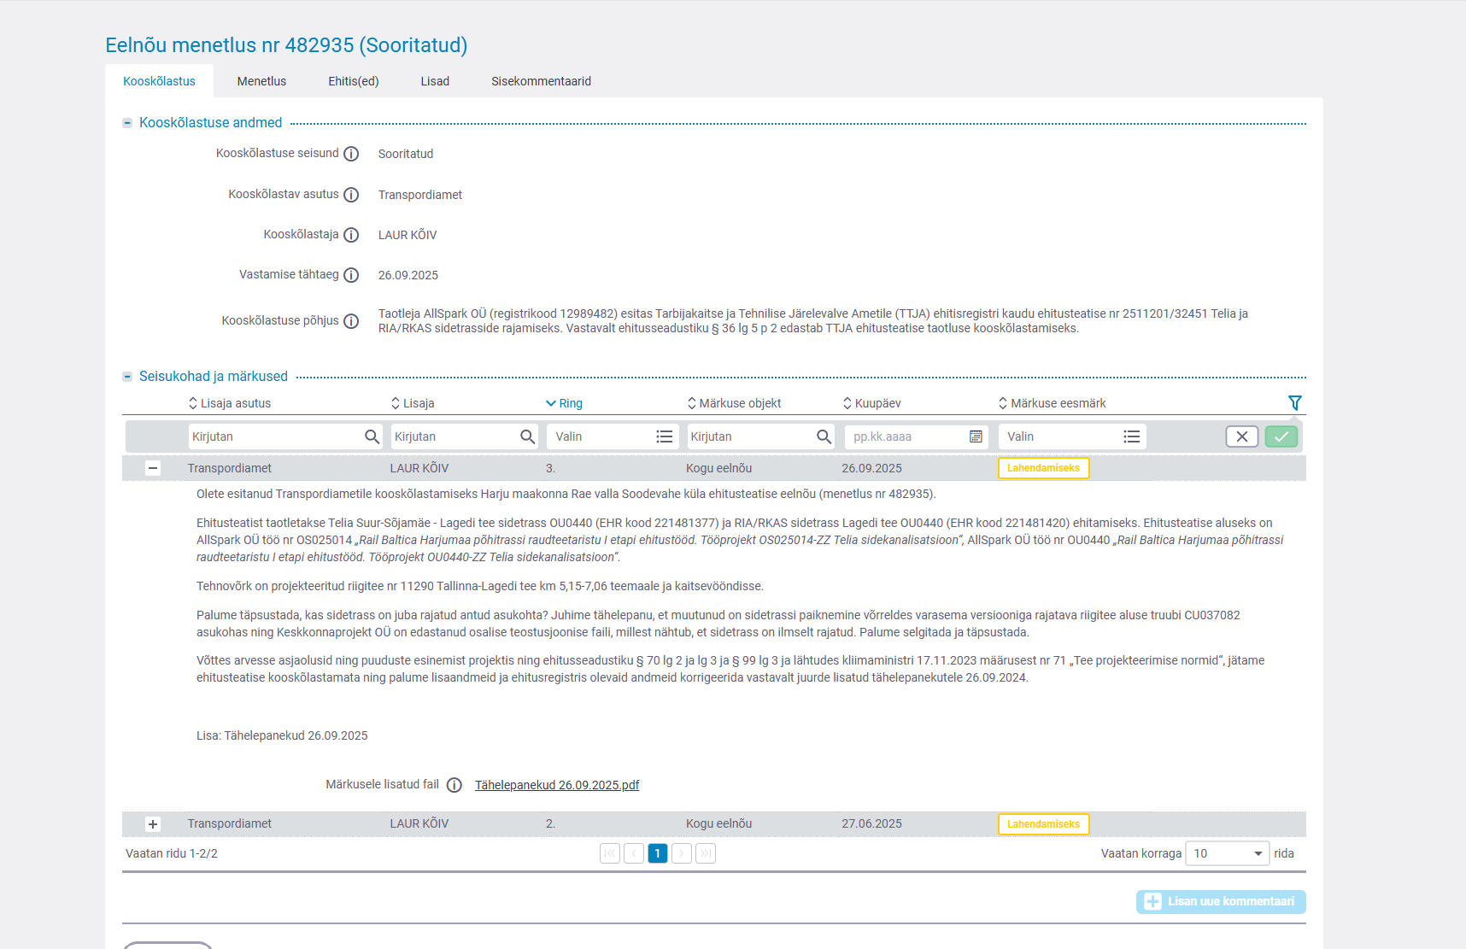Collapse the Kooskõlastuse andmed section
The width and height of the screenshot is (1466, 949).
[127, 123]
